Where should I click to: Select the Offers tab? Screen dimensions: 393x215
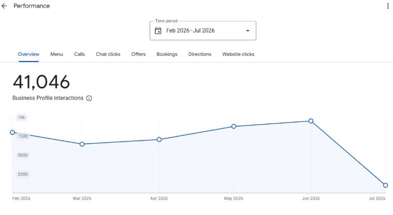click(x=138, y=54)
